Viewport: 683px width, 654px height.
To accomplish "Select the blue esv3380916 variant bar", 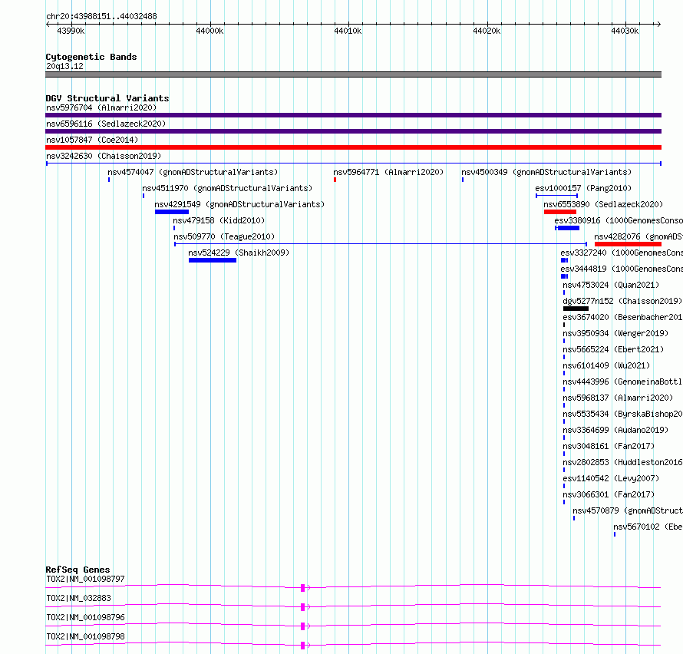I will pyautogui.click(x=568, y=228).
